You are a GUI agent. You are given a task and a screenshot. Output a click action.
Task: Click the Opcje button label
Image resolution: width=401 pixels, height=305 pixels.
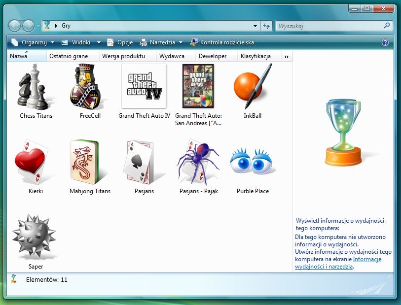[125, 42]
